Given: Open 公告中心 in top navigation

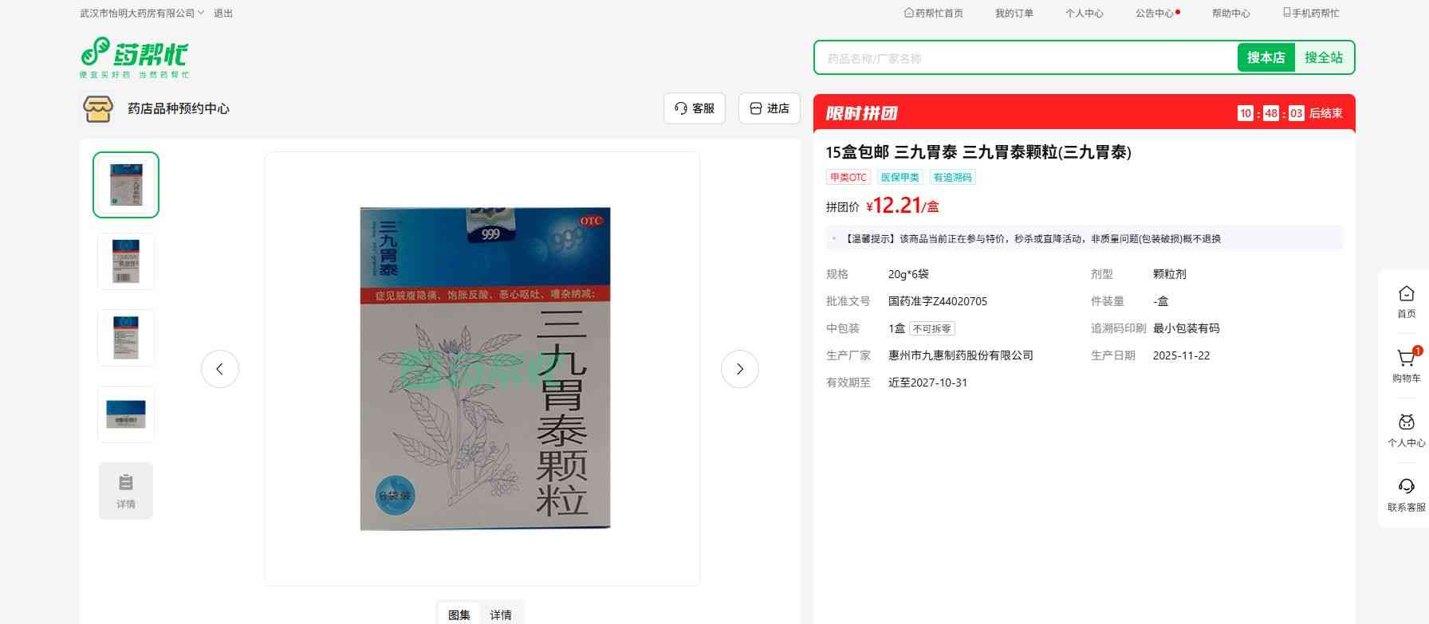Looking at the screenshot, I should [x=1155, y=14].
